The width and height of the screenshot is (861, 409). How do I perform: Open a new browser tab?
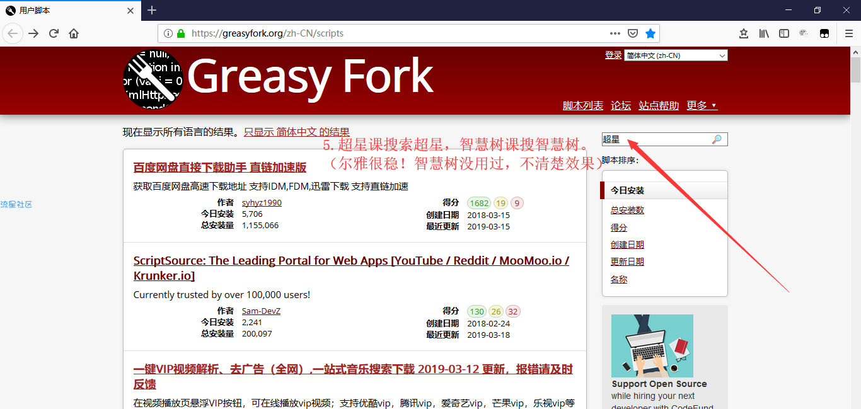click(152, 10)
